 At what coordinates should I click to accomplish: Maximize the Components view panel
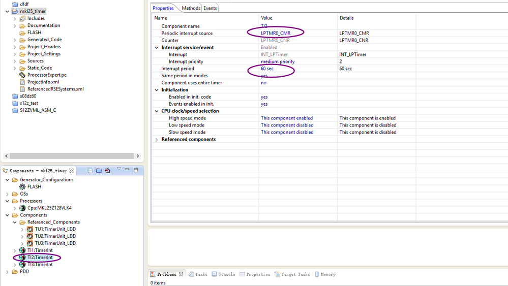click(136, 170)
